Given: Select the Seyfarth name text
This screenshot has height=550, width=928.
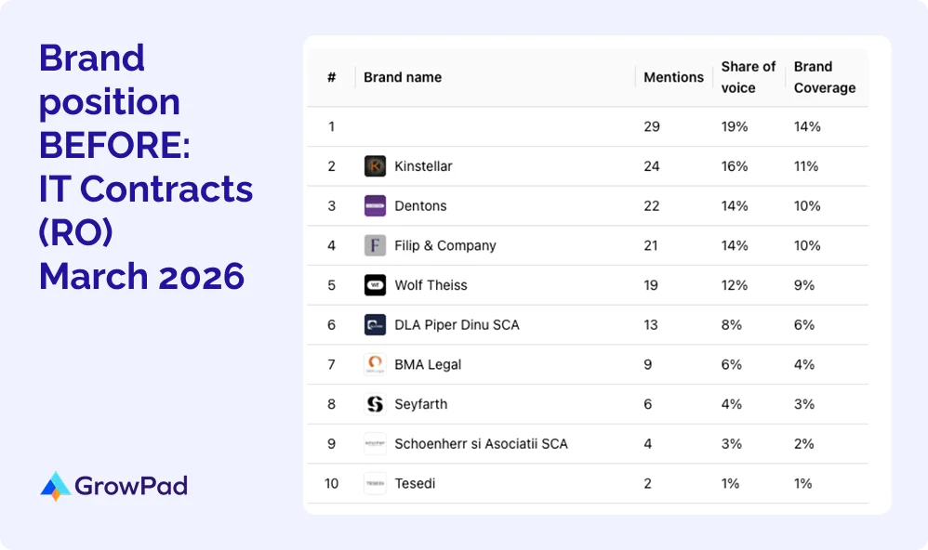Looking at the screenshot, I should tap(421, 404).
